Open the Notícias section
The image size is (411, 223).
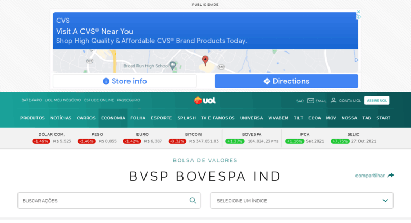(x=61, y=118)
